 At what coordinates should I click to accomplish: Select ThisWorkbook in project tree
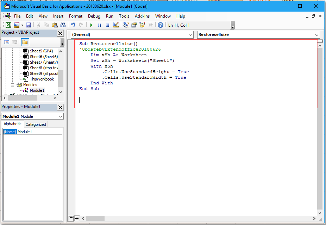coord(42,79)
